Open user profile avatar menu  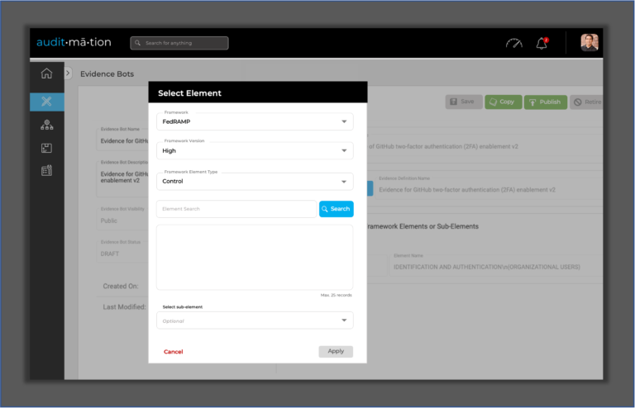589,43
